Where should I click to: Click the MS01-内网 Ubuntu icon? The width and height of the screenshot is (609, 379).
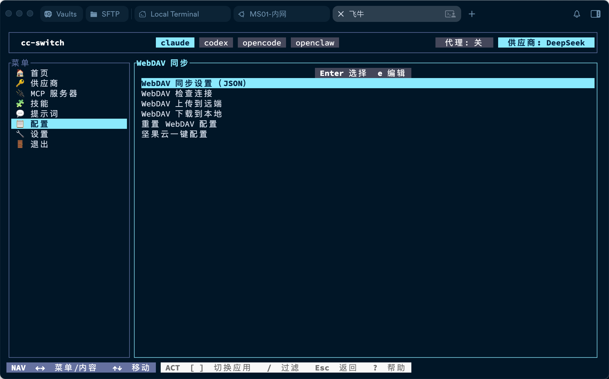(x=242, y=14)
